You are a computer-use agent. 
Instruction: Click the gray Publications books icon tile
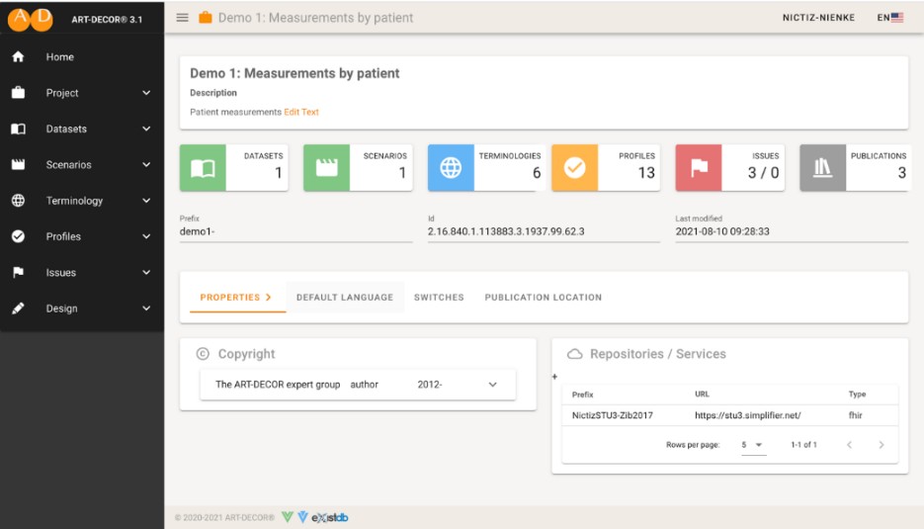(822, 168)
